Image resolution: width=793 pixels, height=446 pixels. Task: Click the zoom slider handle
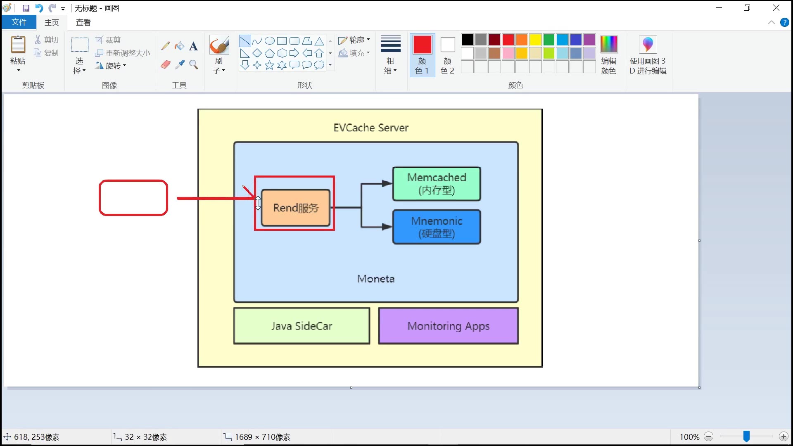pyautogui.click(x=746, y=437)
